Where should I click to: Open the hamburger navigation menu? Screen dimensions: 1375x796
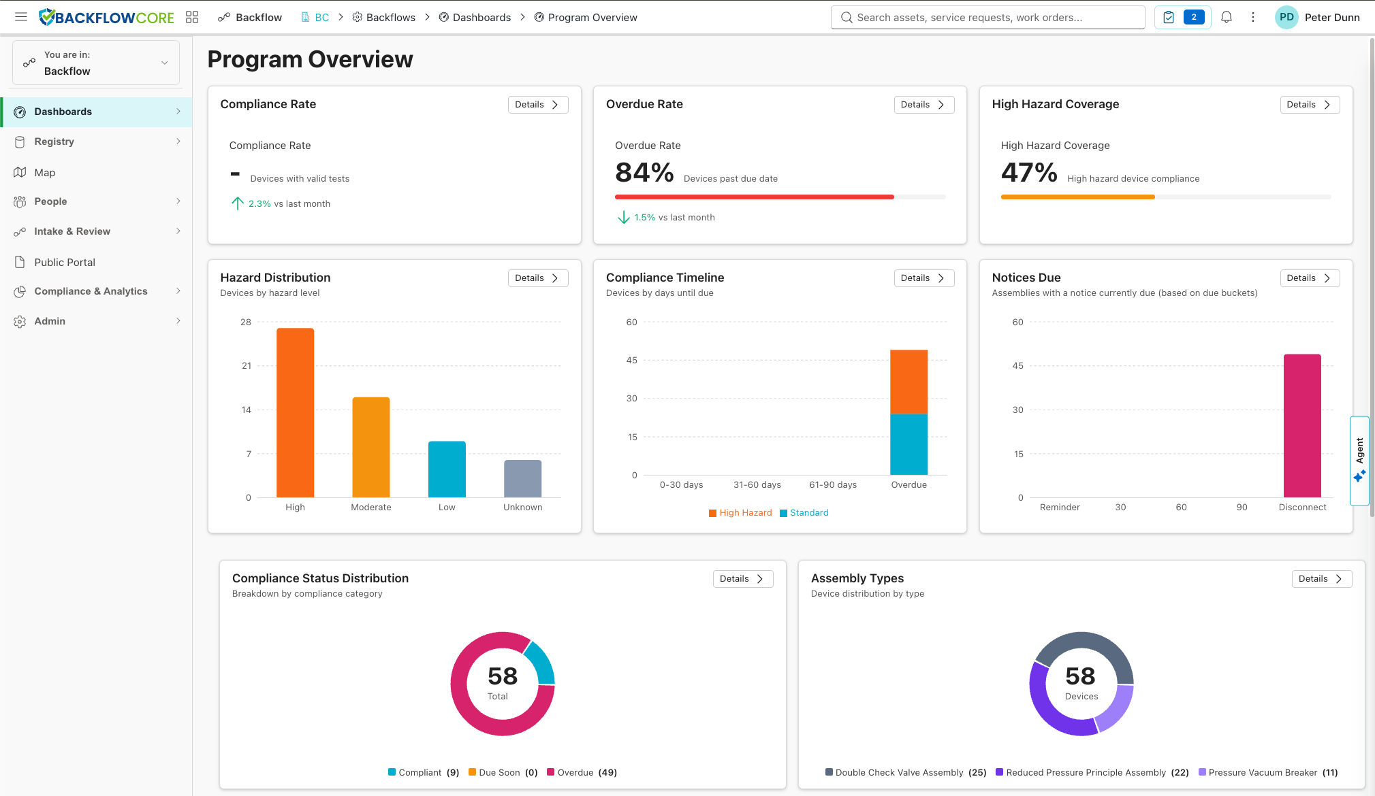pos(20,17)
